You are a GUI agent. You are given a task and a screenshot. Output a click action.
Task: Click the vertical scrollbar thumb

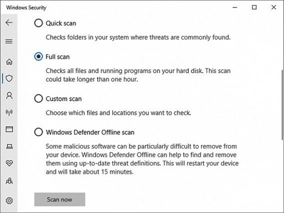(x=282, y=105)
